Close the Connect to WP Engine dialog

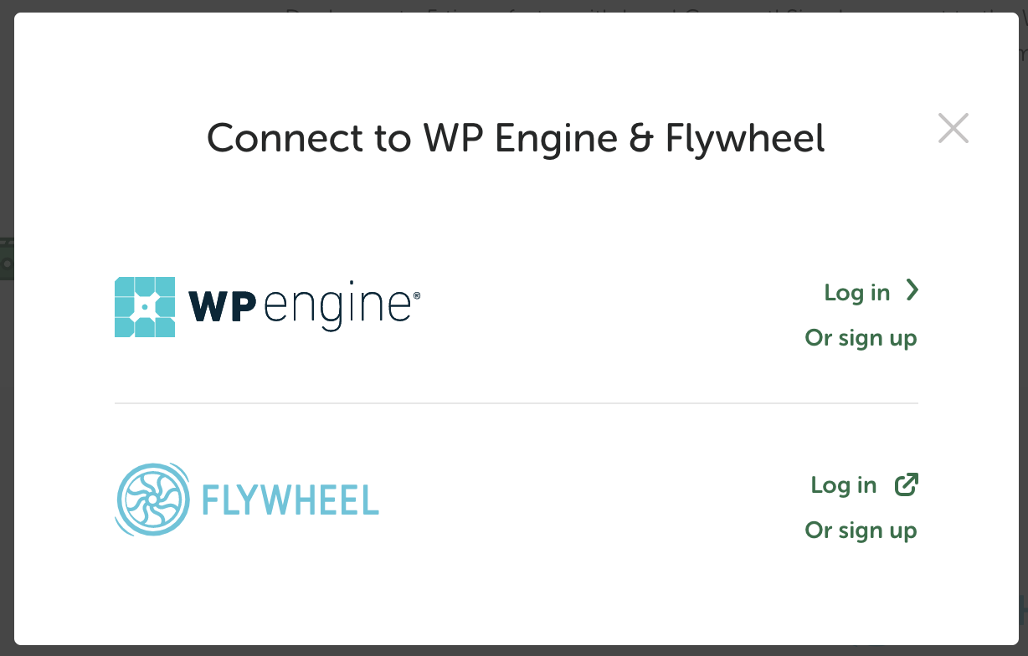[953, 128]
